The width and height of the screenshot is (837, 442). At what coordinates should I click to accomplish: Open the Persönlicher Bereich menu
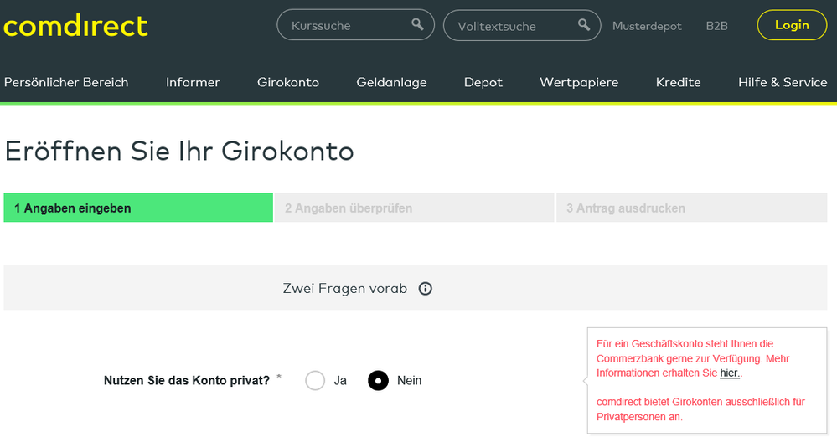click(x=66, y=82)
